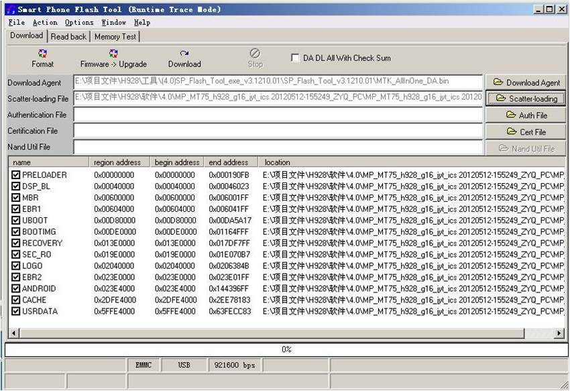The image size is (570, 391).
Task: Click the EMMC status bar cell
Action: pos(144,365)
